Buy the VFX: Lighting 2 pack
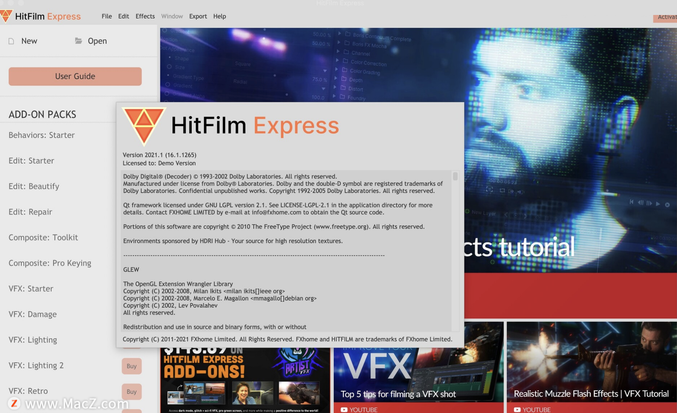This screenshot has width=677, height=413. (131, 366)
